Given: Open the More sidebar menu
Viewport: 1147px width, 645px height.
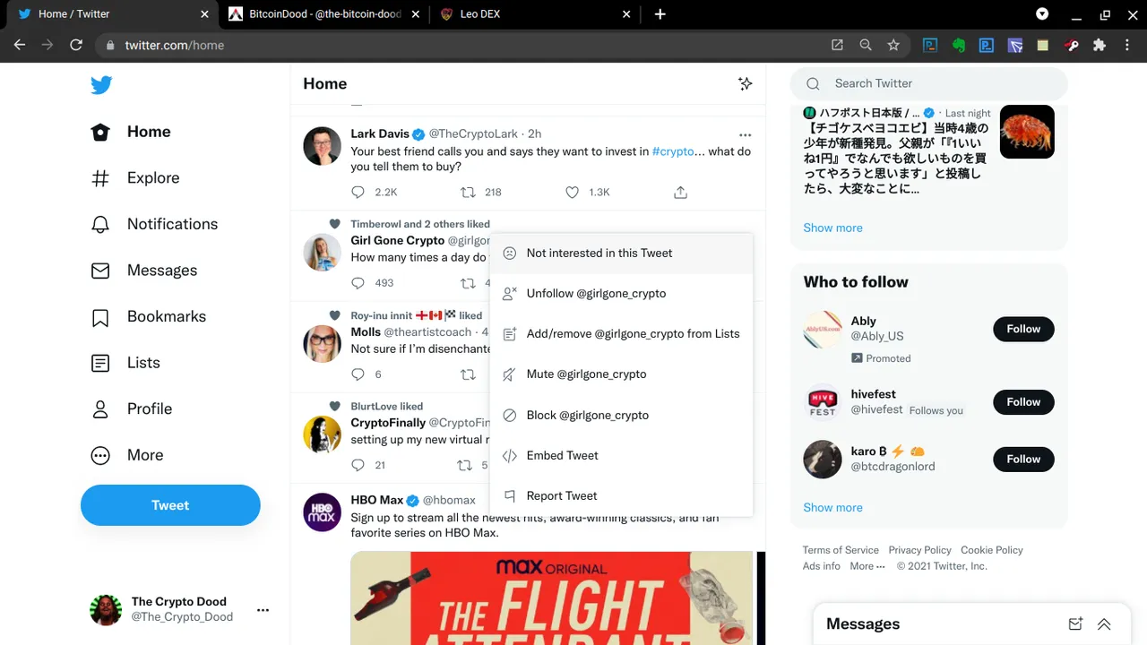Looking at the screenshot, I should click(127, 455).
